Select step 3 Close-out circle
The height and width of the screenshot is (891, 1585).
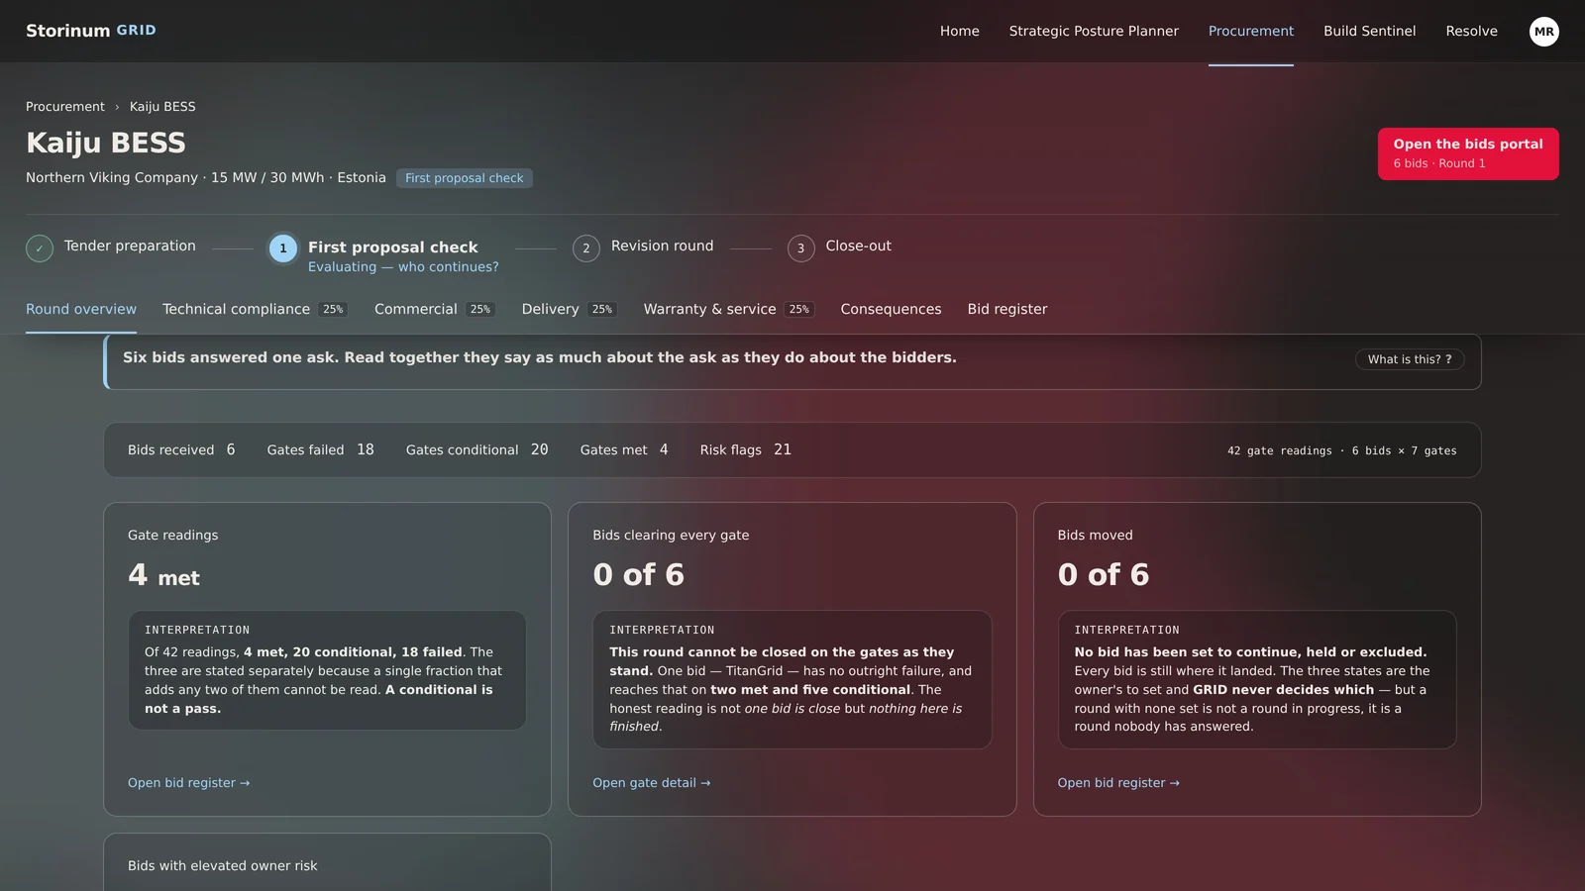click(x=801, y=248)
